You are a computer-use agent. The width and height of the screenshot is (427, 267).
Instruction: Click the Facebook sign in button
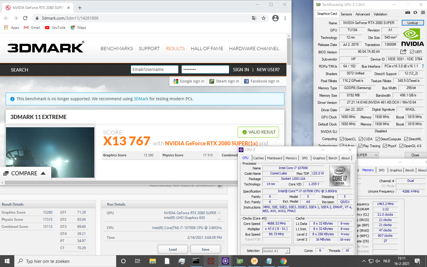point(262,81)
